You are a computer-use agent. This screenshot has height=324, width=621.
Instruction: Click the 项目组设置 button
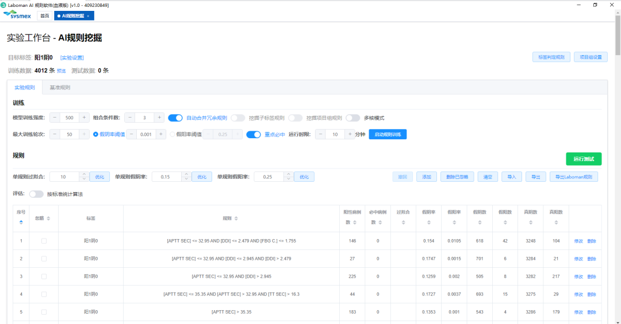coord(591,57)
